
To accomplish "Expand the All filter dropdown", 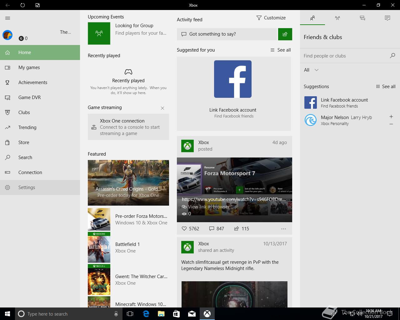I will (311, 70).
